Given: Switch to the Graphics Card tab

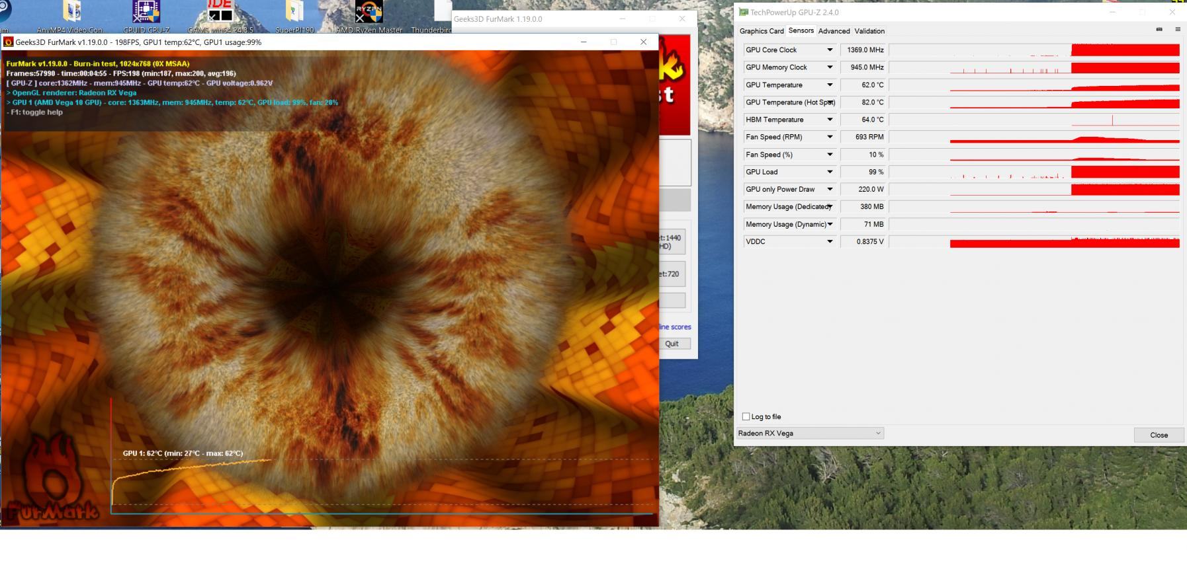Looking at the screenshot, I should pos(762,31).
